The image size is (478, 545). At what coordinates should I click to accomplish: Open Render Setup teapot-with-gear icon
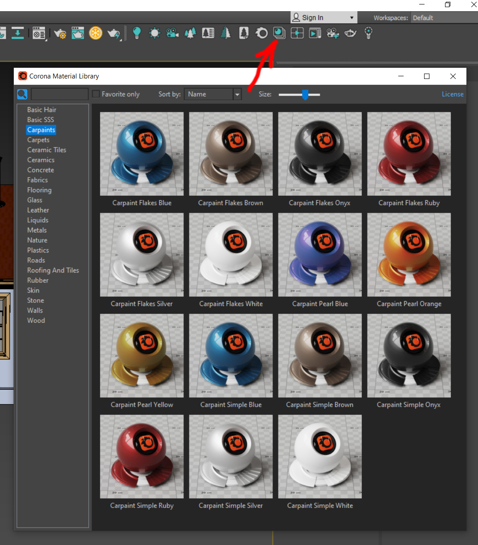click(x=60, y=33)
